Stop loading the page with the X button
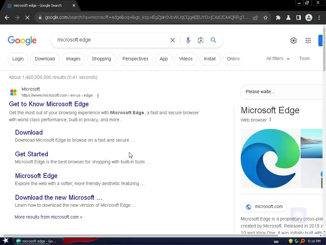This screenshot has height=245, width=326. pyautogui.click(x=27, y=18)
